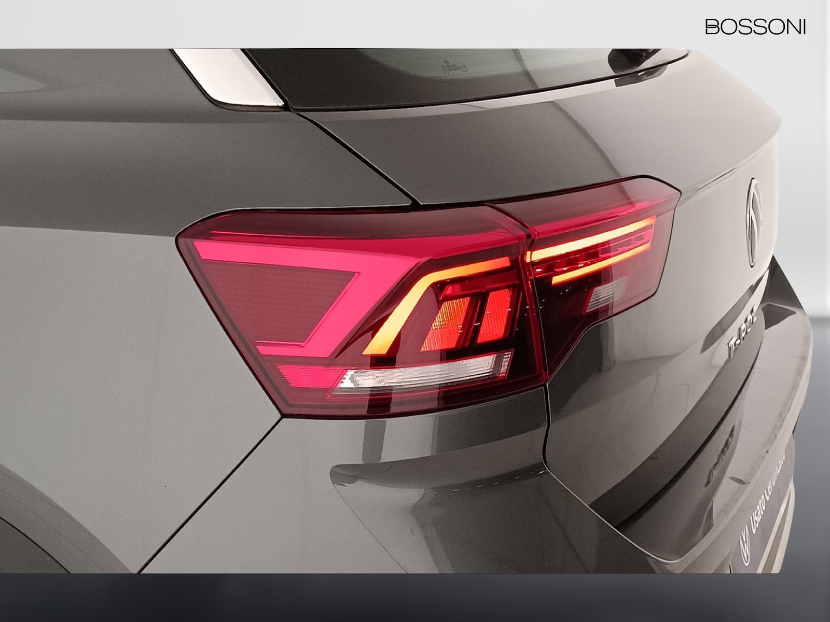Click the dark footer bar under the photo
This screenshot has height=622, width=830.
pos(415,596)
